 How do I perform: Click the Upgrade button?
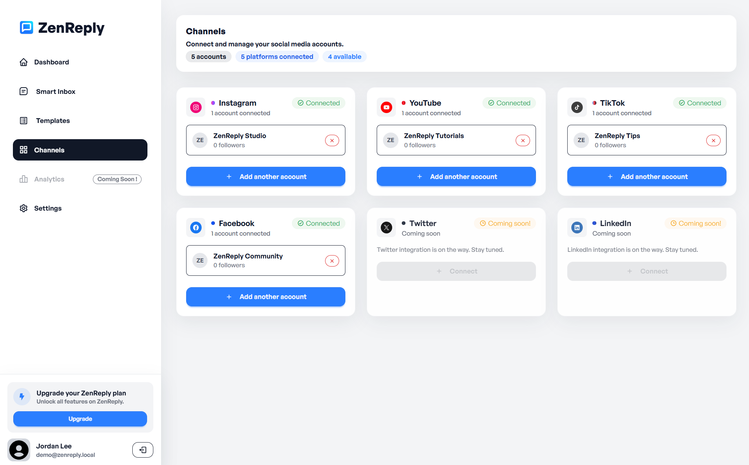click(80, 419)
